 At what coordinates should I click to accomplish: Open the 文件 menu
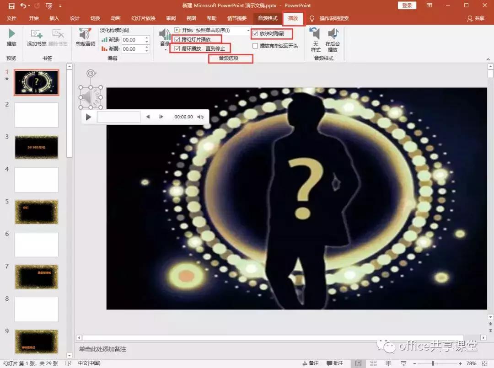[11, 18]
